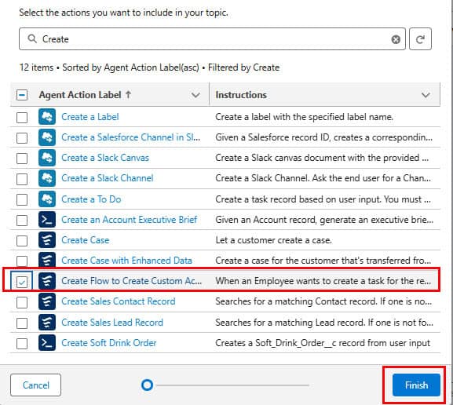Click the Cancel button
453x405 pixels.
coord(36,385)
